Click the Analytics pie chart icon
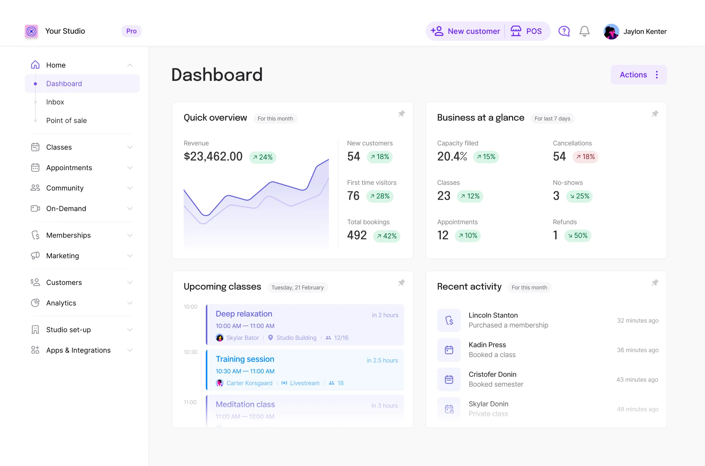Viewport: 705px width, 466px height. (35, 303)
